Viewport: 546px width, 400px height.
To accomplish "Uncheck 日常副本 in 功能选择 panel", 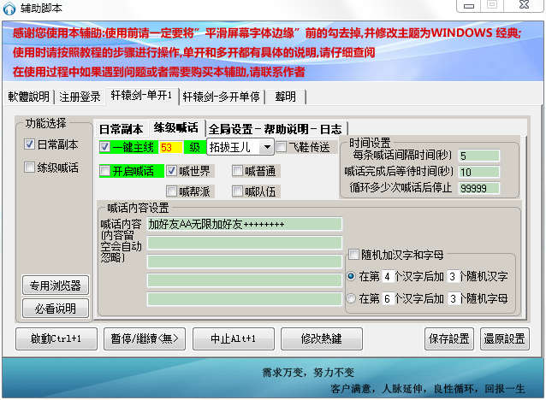I will pyautogui.click(x=29, y=144).
